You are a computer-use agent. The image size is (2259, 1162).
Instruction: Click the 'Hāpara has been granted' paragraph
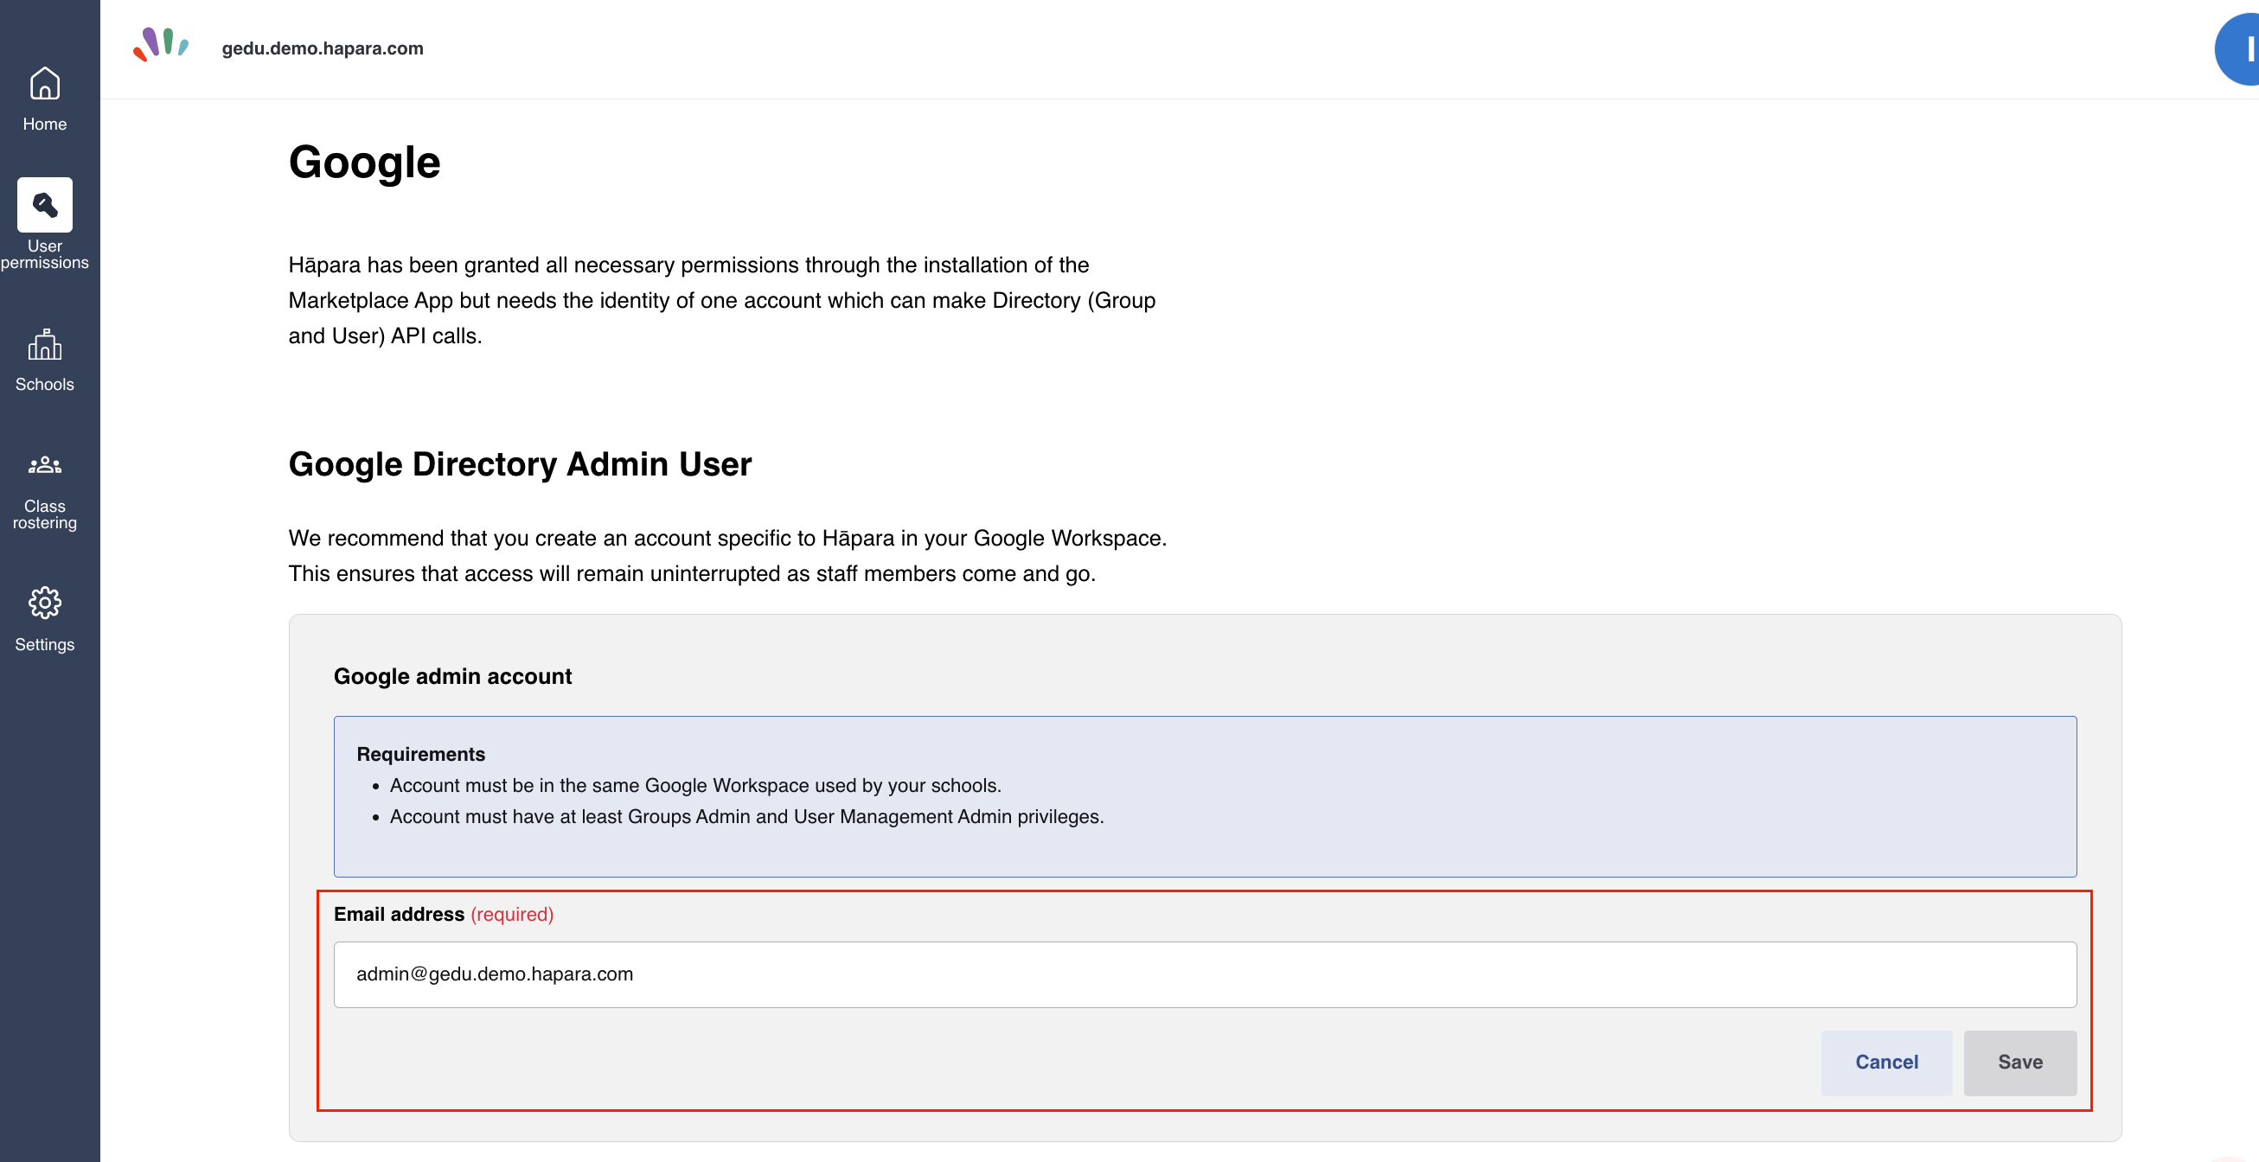pos(722,301)
